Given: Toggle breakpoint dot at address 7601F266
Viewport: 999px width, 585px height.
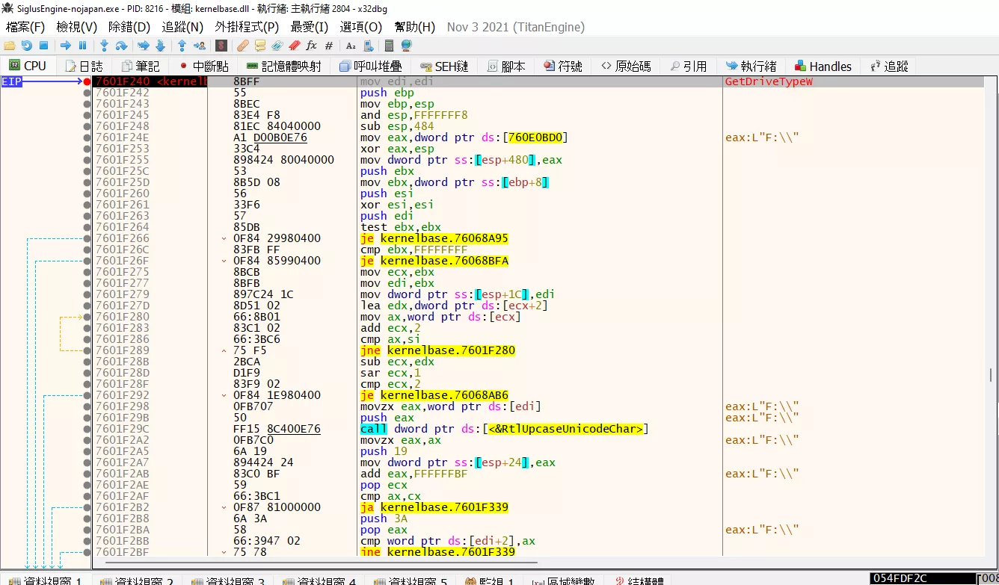Looking at the screenshot, I should (x=87, y=238).
